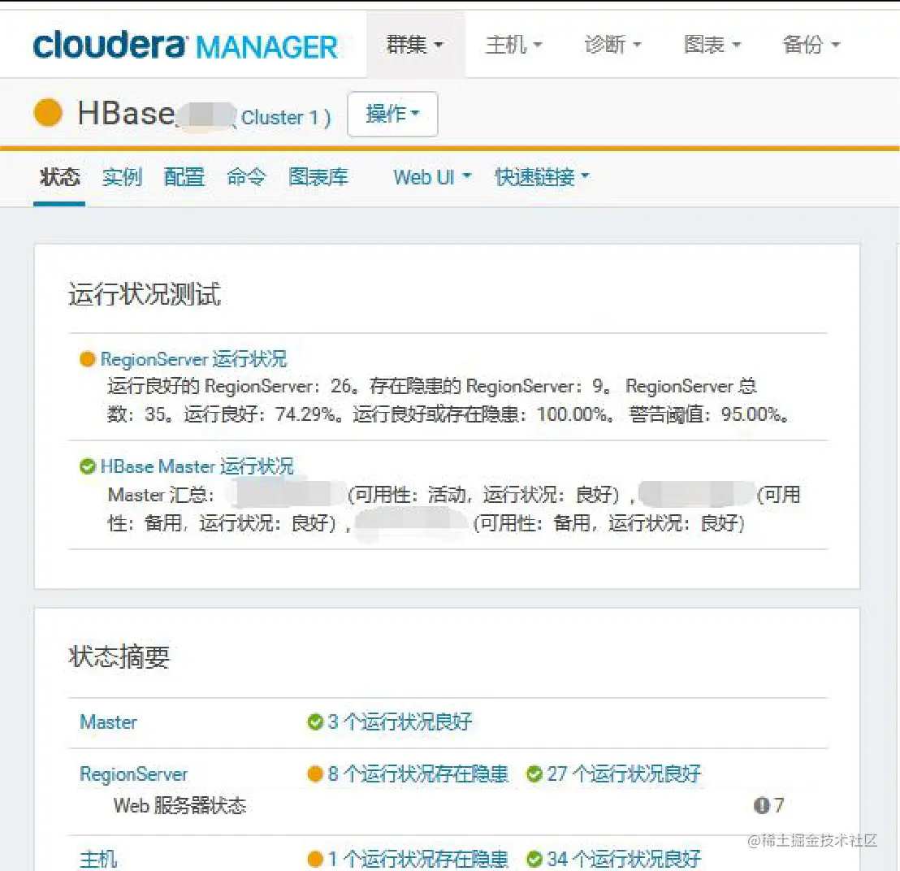The height and width of the screenshot is (871, 900).
Task: Open the 操作 actions dropdown button
Action: click(x=392, y=114)
